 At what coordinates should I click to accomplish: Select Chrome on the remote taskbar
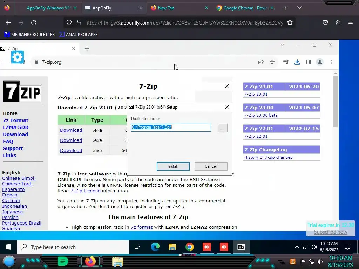190,247
